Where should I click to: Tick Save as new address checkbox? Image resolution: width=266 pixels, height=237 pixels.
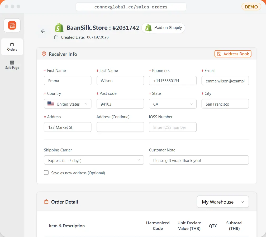point(46,172)
